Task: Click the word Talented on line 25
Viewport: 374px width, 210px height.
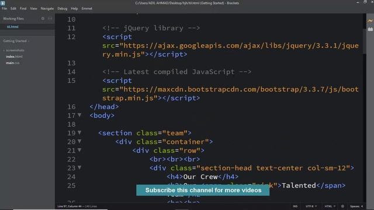Action: (x=299, y=185)
